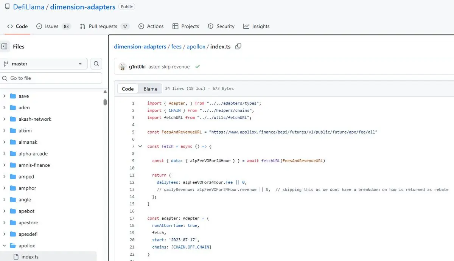Open the master branch dropdown
This screenshot has width=454, height=261.
click(44, 64)
